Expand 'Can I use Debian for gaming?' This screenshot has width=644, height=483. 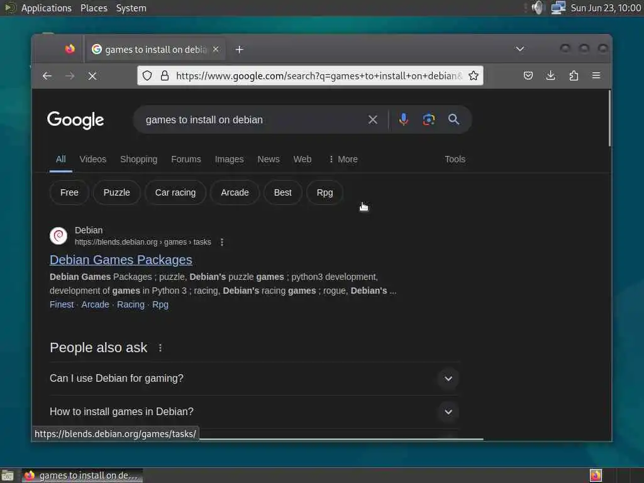[x=254, y=378]
